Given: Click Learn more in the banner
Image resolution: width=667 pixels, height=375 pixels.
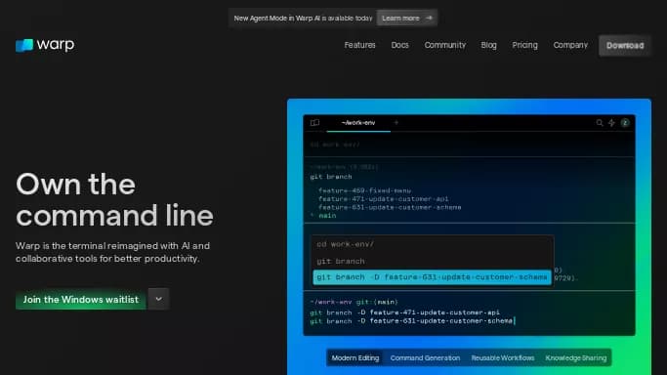Looking at the screenshot, I should tap(406, 18).
